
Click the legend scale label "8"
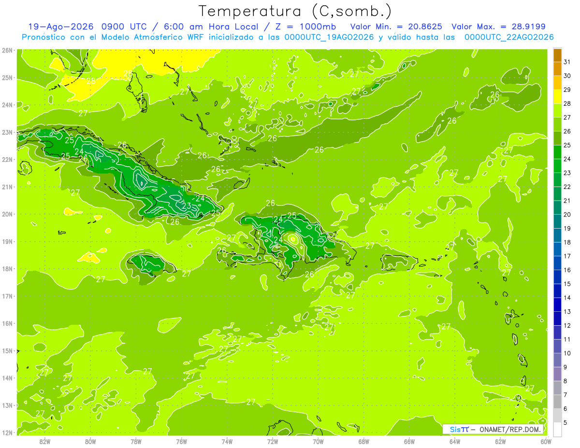(x=565, y=381)
